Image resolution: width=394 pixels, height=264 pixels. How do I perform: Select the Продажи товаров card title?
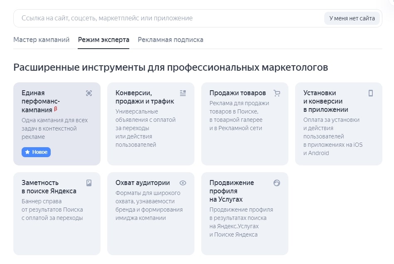pyautogui.click(x=238, y=93)
